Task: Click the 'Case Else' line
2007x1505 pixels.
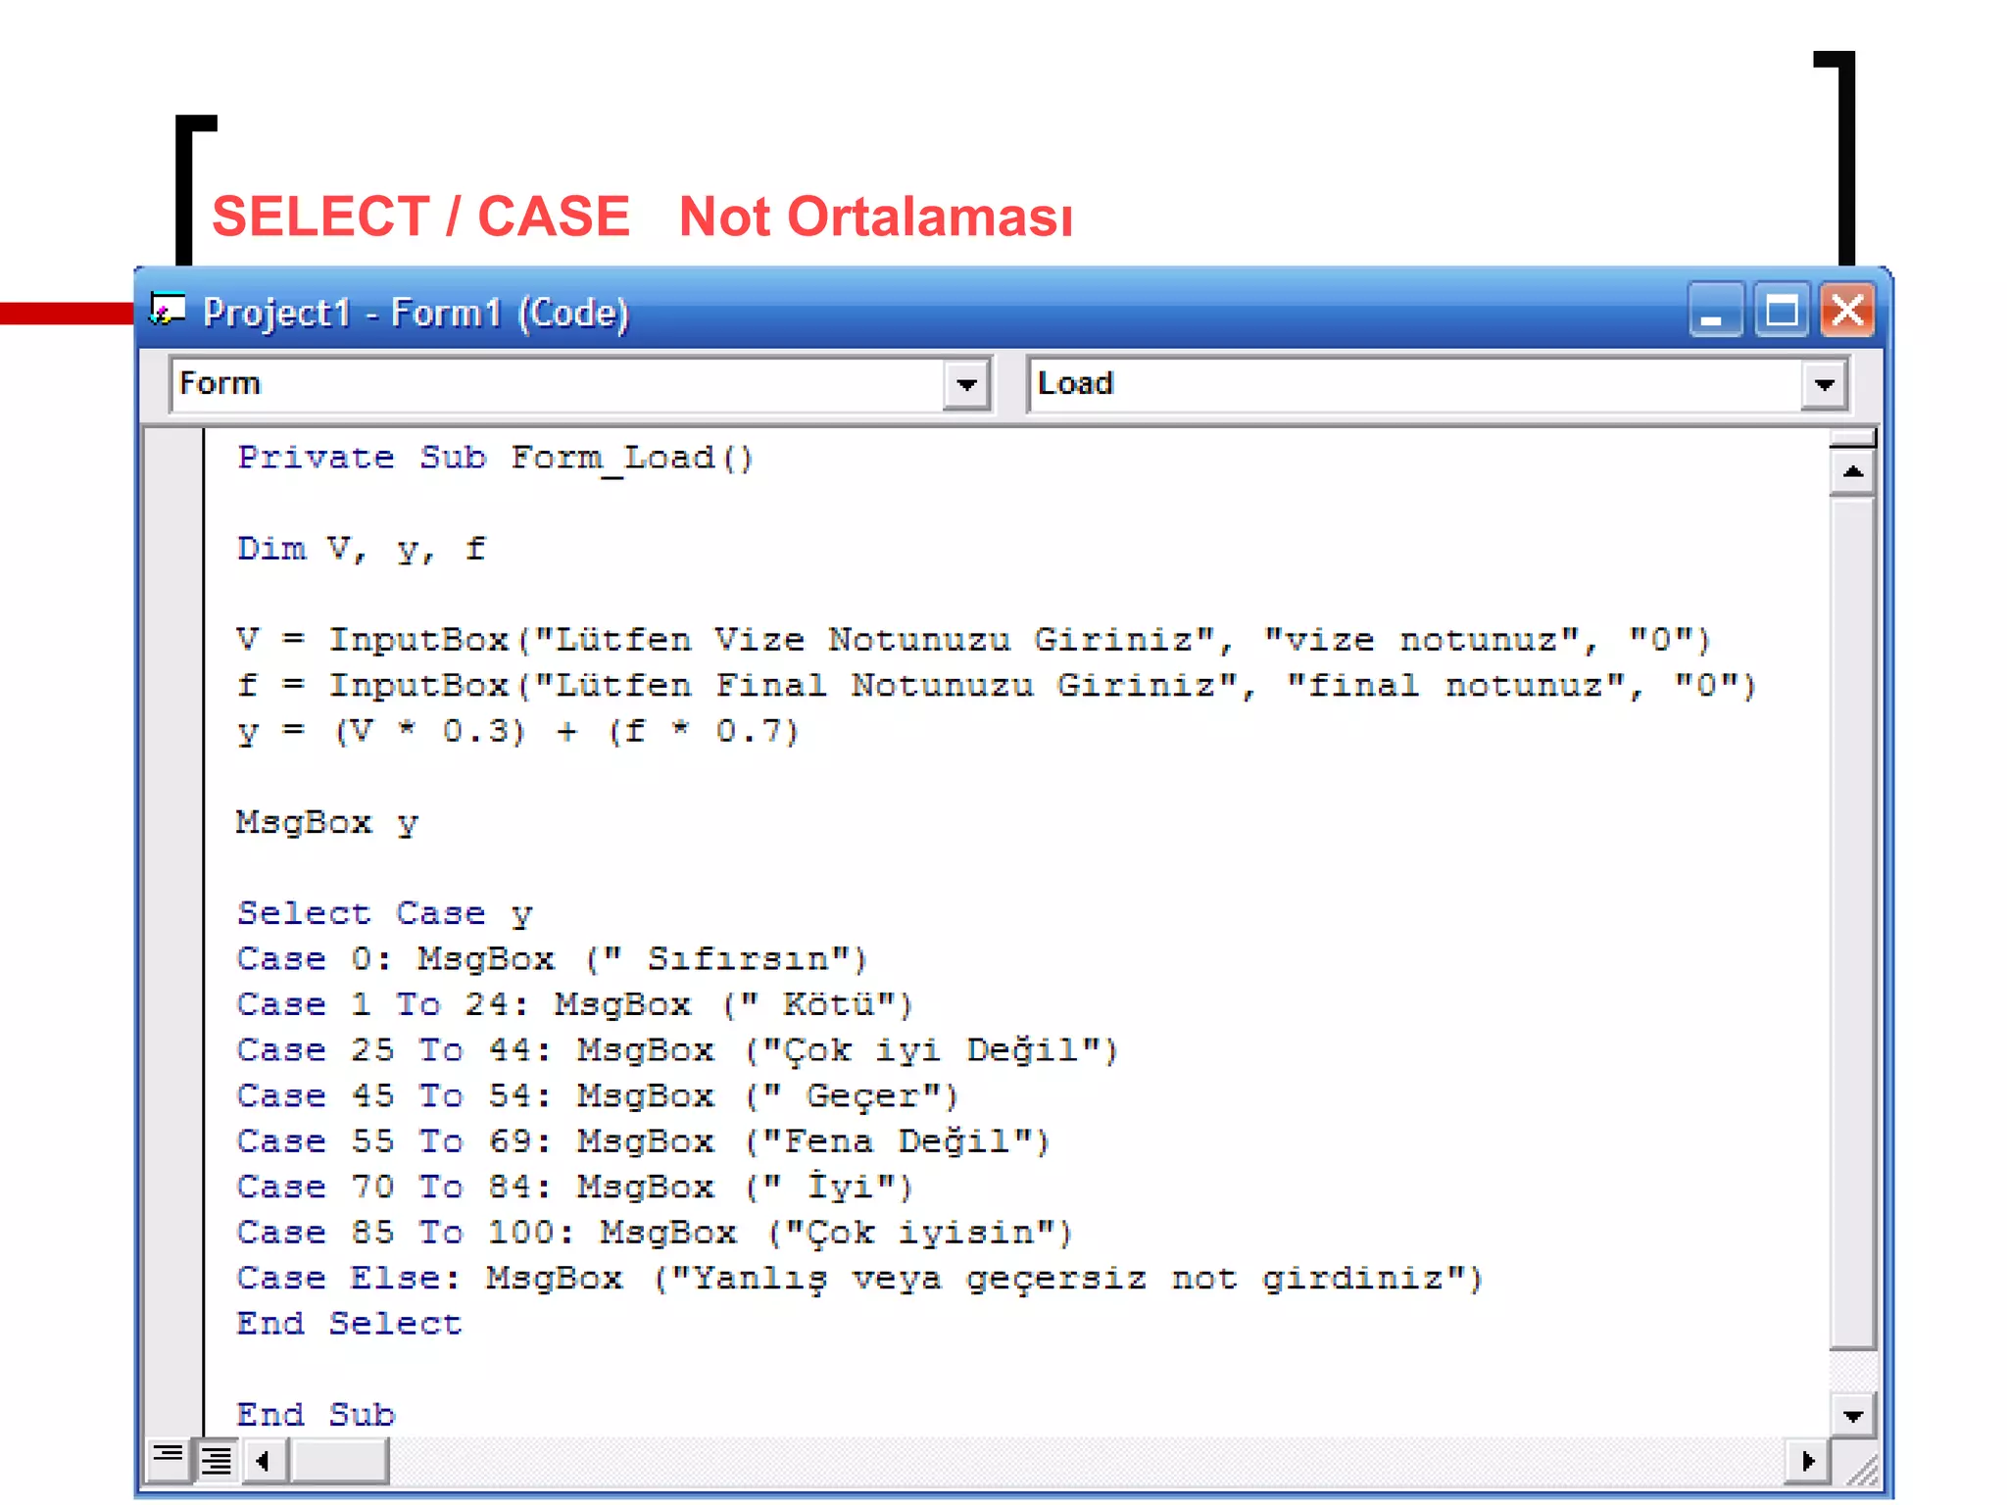Action: point(860,1278)
